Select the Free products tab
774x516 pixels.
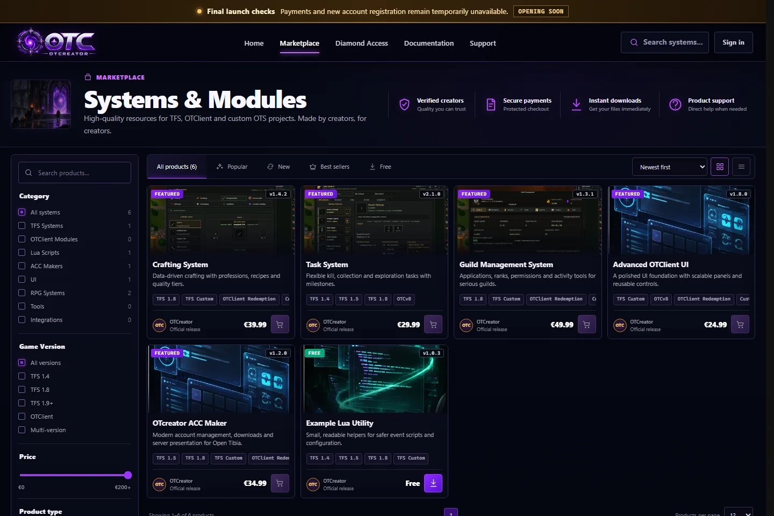[381, 167]
